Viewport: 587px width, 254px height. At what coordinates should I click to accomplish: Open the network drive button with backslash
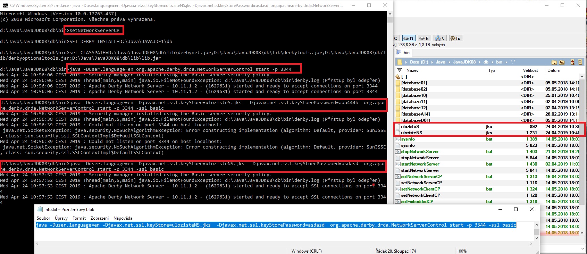[x=440, y=38]
